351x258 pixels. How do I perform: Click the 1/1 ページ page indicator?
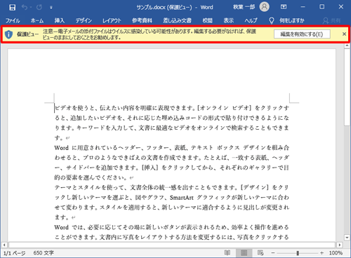pos(14,253)
